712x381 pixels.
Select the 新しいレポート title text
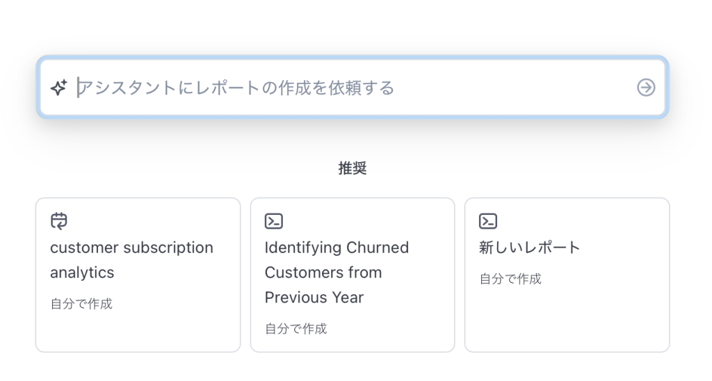(x=529, y=248)
